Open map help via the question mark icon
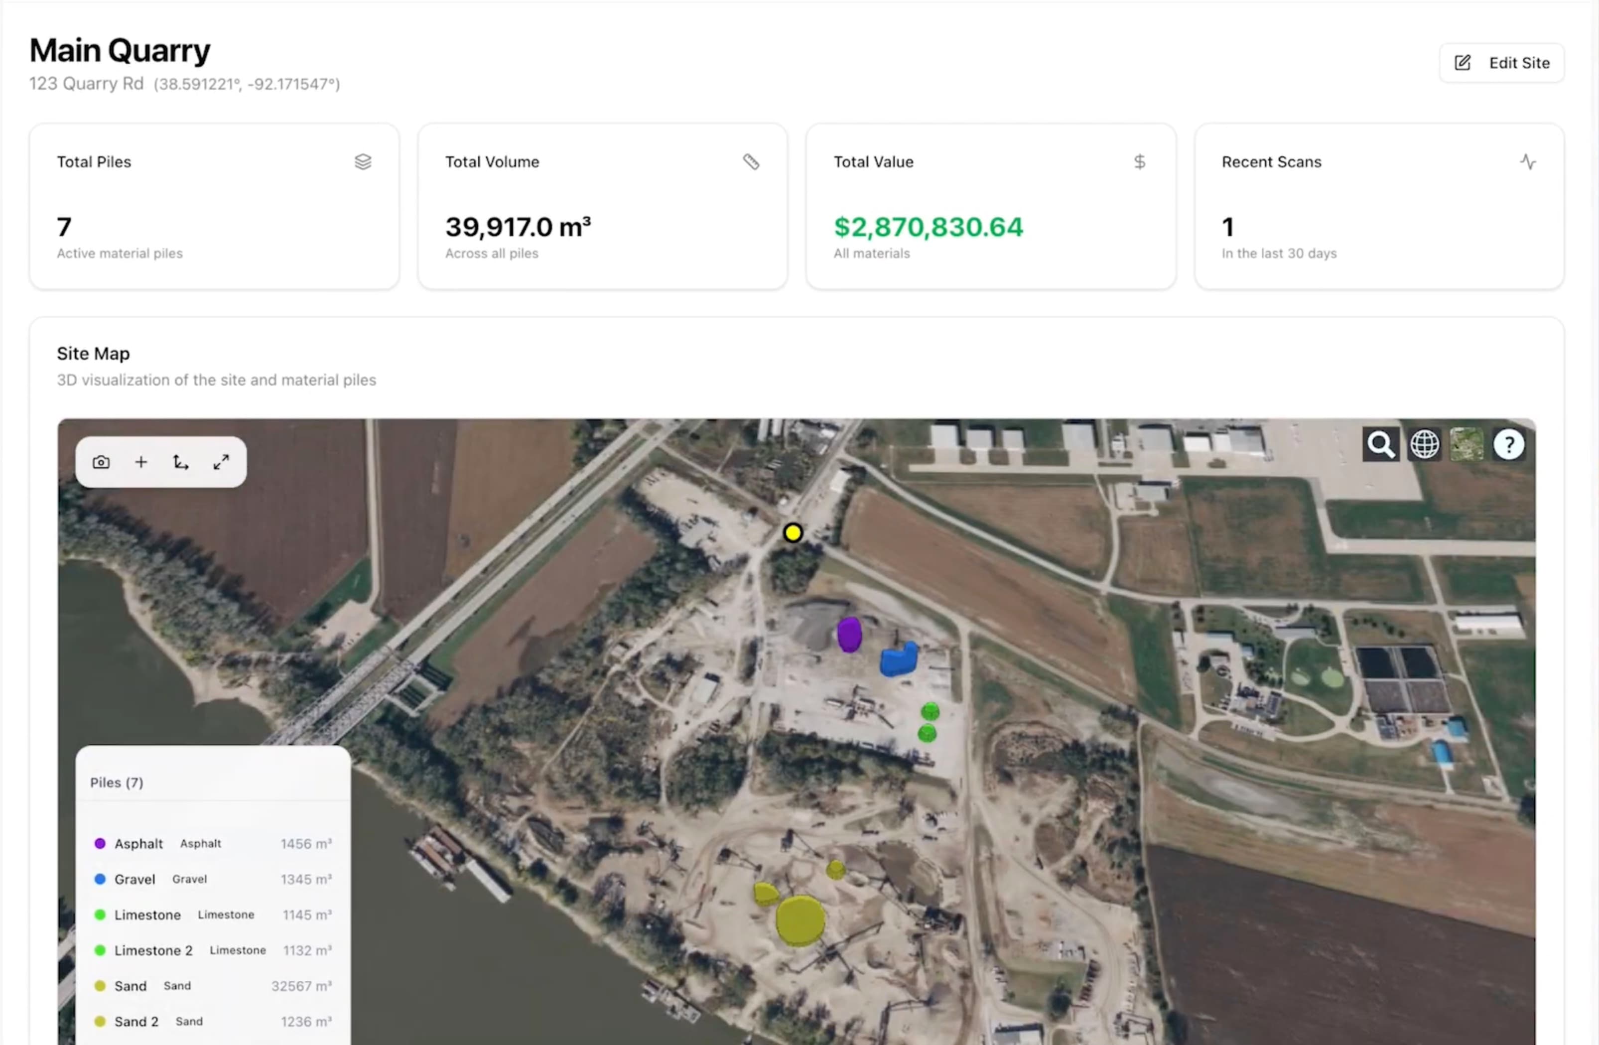The width and height of the screenshot is (1599, 1045). coord(1509,444)
